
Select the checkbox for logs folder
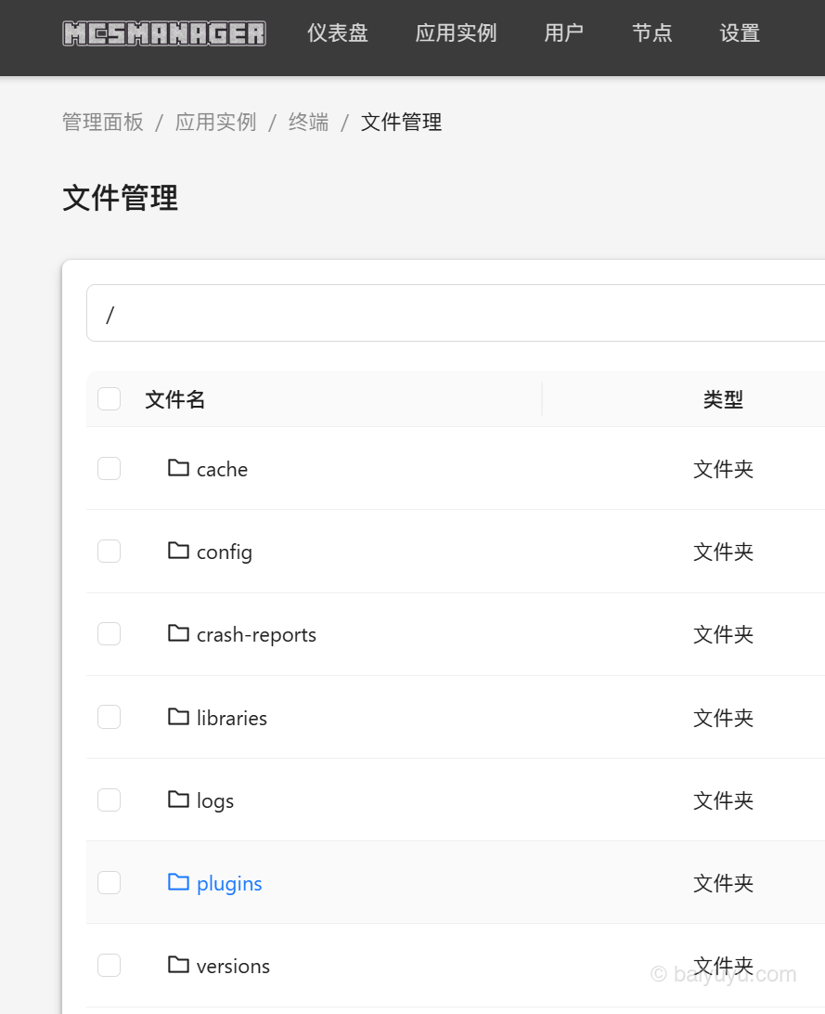[x=109, y=799]
